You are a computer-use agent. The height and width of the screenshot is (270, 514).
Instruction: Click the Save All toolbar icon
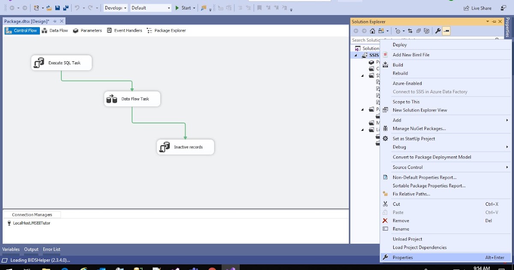[x=66, y=7]
